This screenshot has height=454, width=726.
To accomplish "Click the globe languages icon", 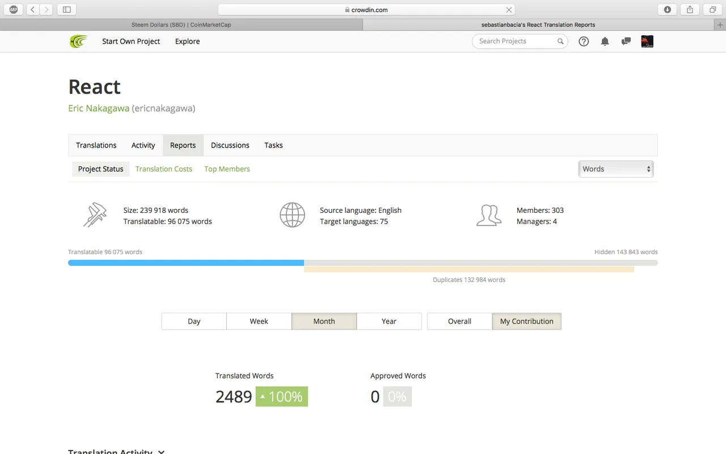I will point(292,216).
